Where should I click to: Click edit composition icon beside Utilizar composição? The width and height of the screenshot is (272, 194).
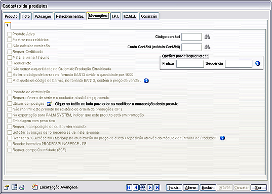pos(50,104)
